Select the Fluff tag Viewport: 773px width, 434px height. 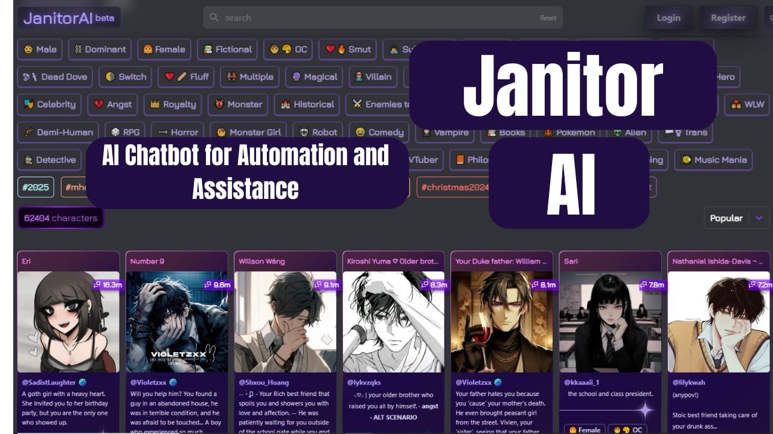(x=187, y=77)
